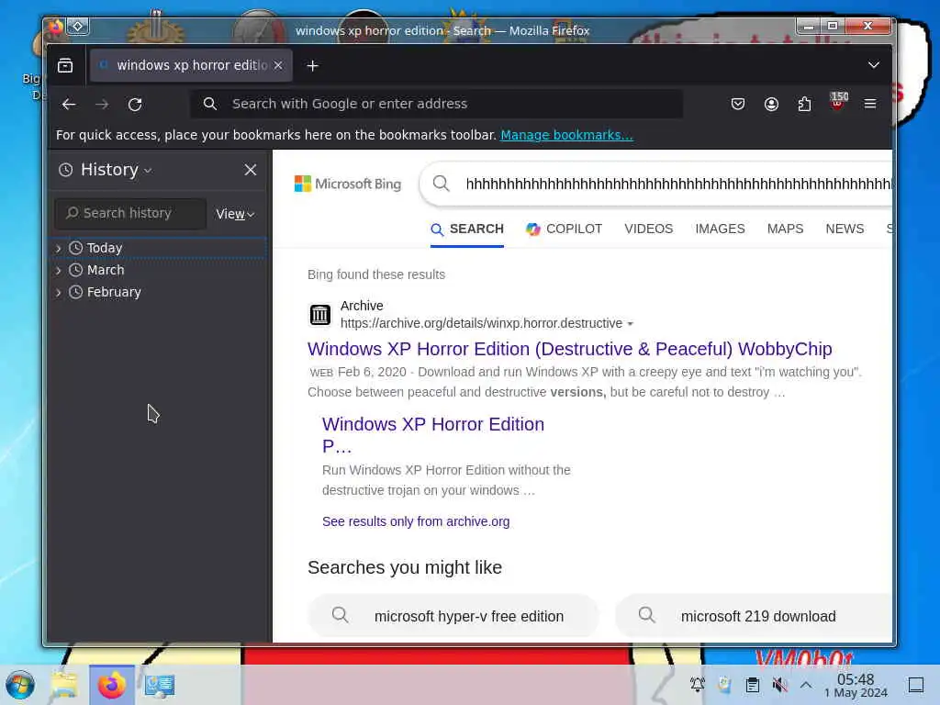940x705 pixels.
Task: Open the computer settings taskbar icon
Action: click(160, 685)
